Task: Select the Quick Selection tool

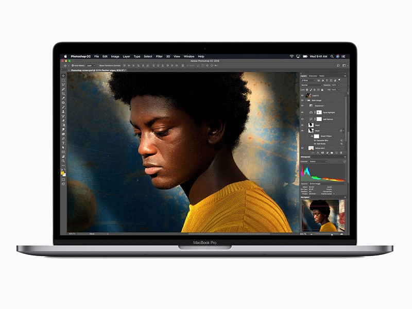Action: pyautogui.click(x=63, y=89)
